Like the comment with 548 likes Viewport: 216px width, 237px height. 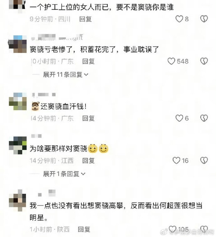pos(171,61)
